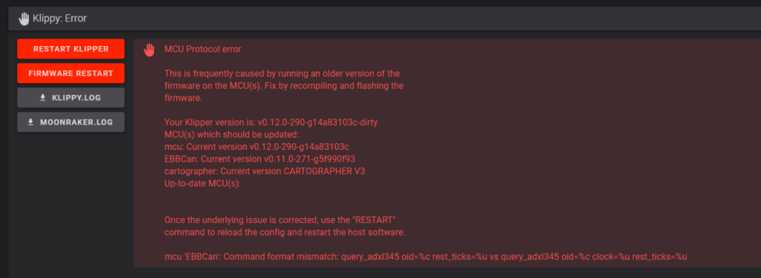Click the download icon on MOONRAKER.LOG button

30,122
